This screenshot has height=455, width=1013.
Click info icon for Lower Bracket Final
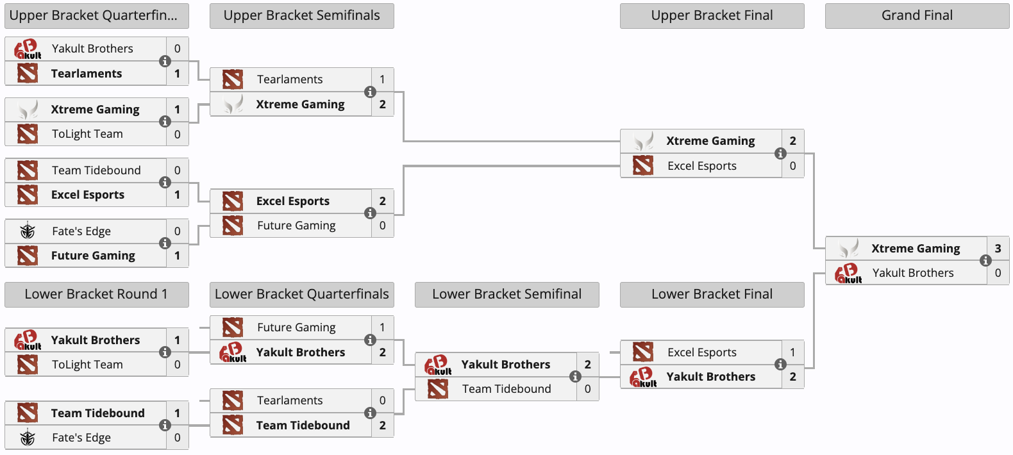780,364
